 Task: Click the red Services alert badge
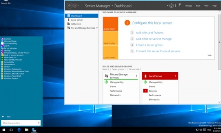145,91
